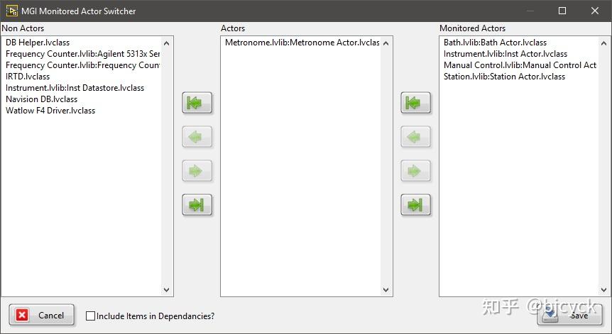Click the Cancel button
This screenshot has width=612, height=334.
pyautogui.click(x=41, y=315)
